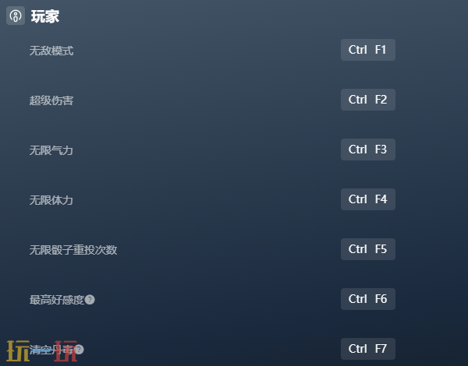Toggle 无限骰子重投次数 option

[73, 250]
